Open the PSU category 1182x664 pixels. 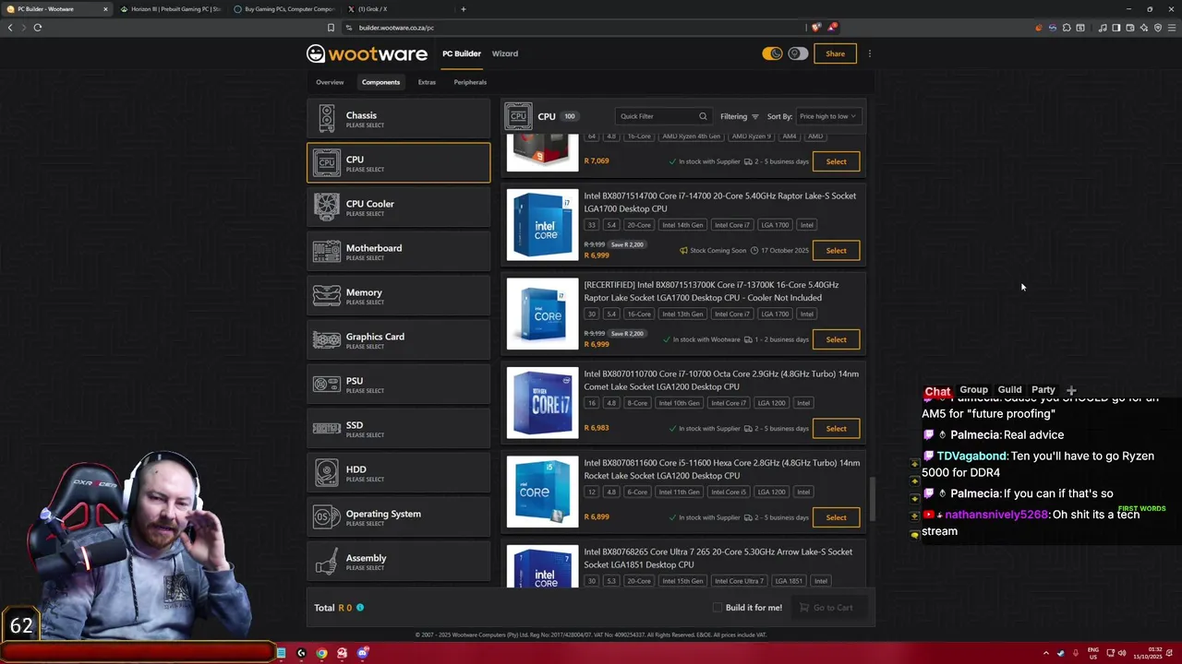tap(398, 385)
